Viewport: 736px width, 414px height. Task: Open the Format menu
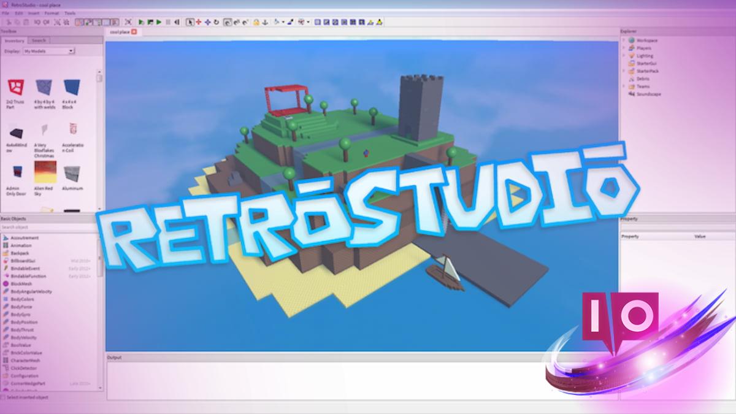(x=52, y=13)
